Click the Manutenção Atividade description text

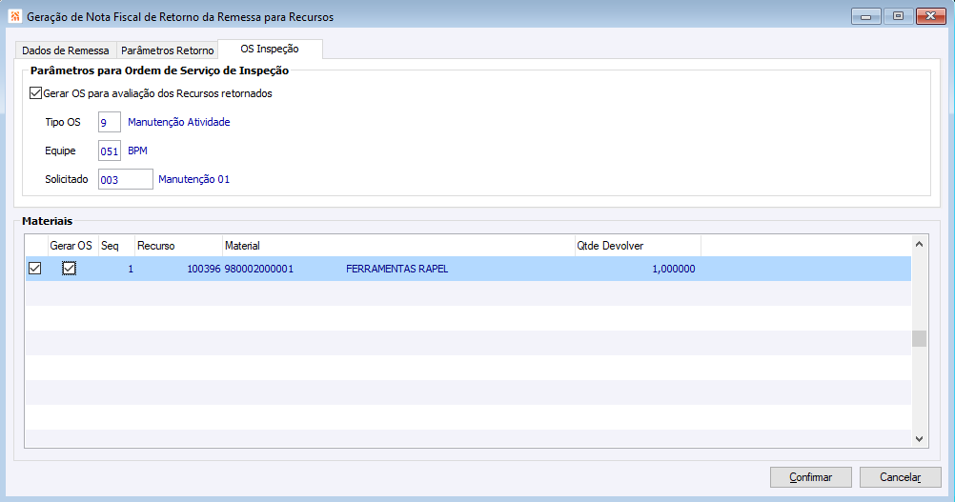point(179,122)
